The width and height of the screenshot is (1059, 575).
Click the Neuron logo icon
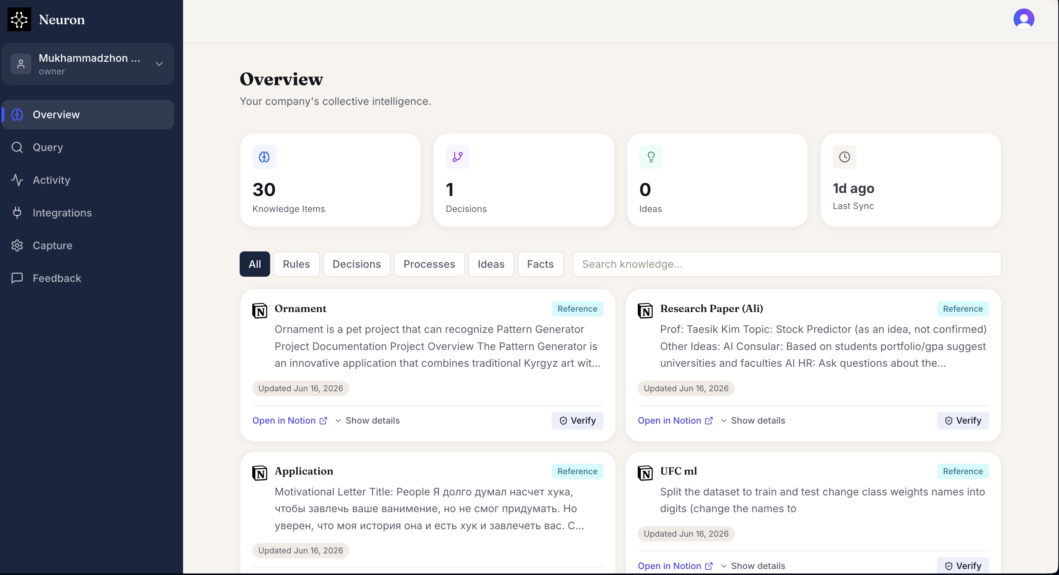pos(19,19)
